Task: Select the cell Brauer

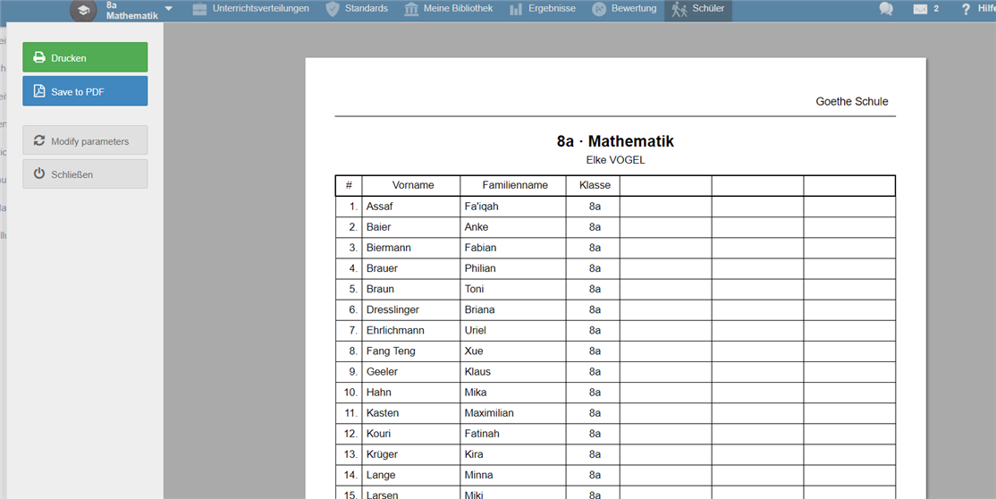Action: (411, 268)
